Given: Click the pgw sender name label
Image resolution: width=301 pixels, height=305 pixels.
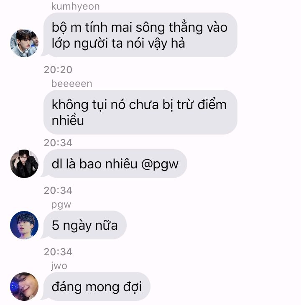Looking at the screenshot, I should (x=61, y=205).
